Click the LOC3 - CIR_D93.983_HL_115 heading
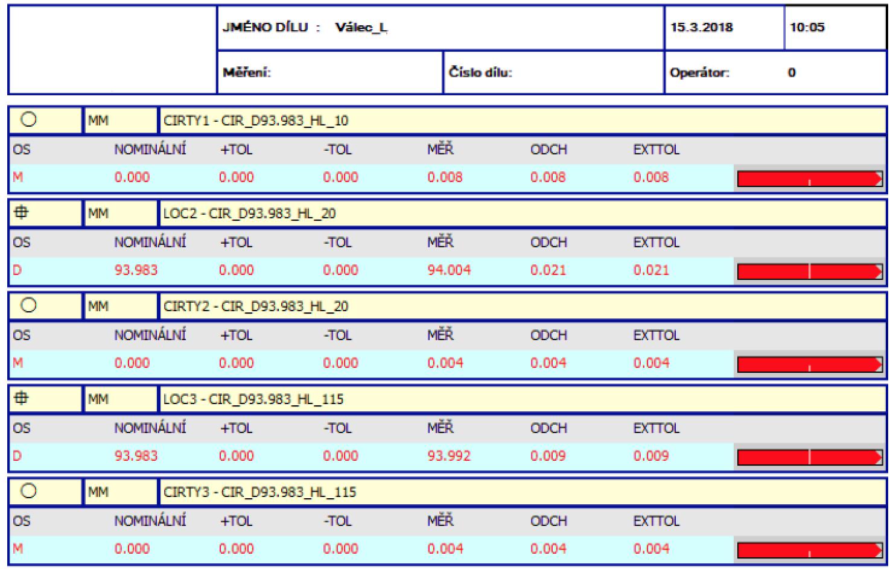Viewport: 893px width, 573px height. (x=253, y=399)
